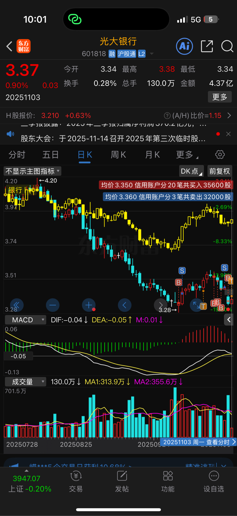Open the DK点 dropdown

[x=191, y=171]
